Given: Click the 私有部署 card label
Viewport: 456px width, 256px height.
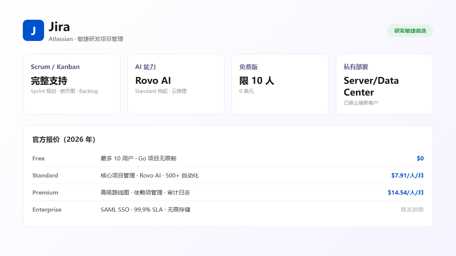Looking at the screenshot, I should (x=356, y=67).
